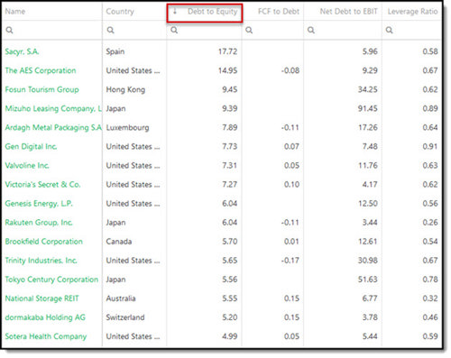The width and height of the screenshot is (451, 358).
Task: Select the 0.10 FCF to Debt value
Action: coord(291,184)
